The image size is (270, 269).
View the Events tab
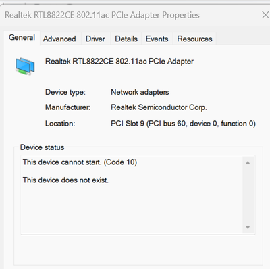click(x=157, y=39)
